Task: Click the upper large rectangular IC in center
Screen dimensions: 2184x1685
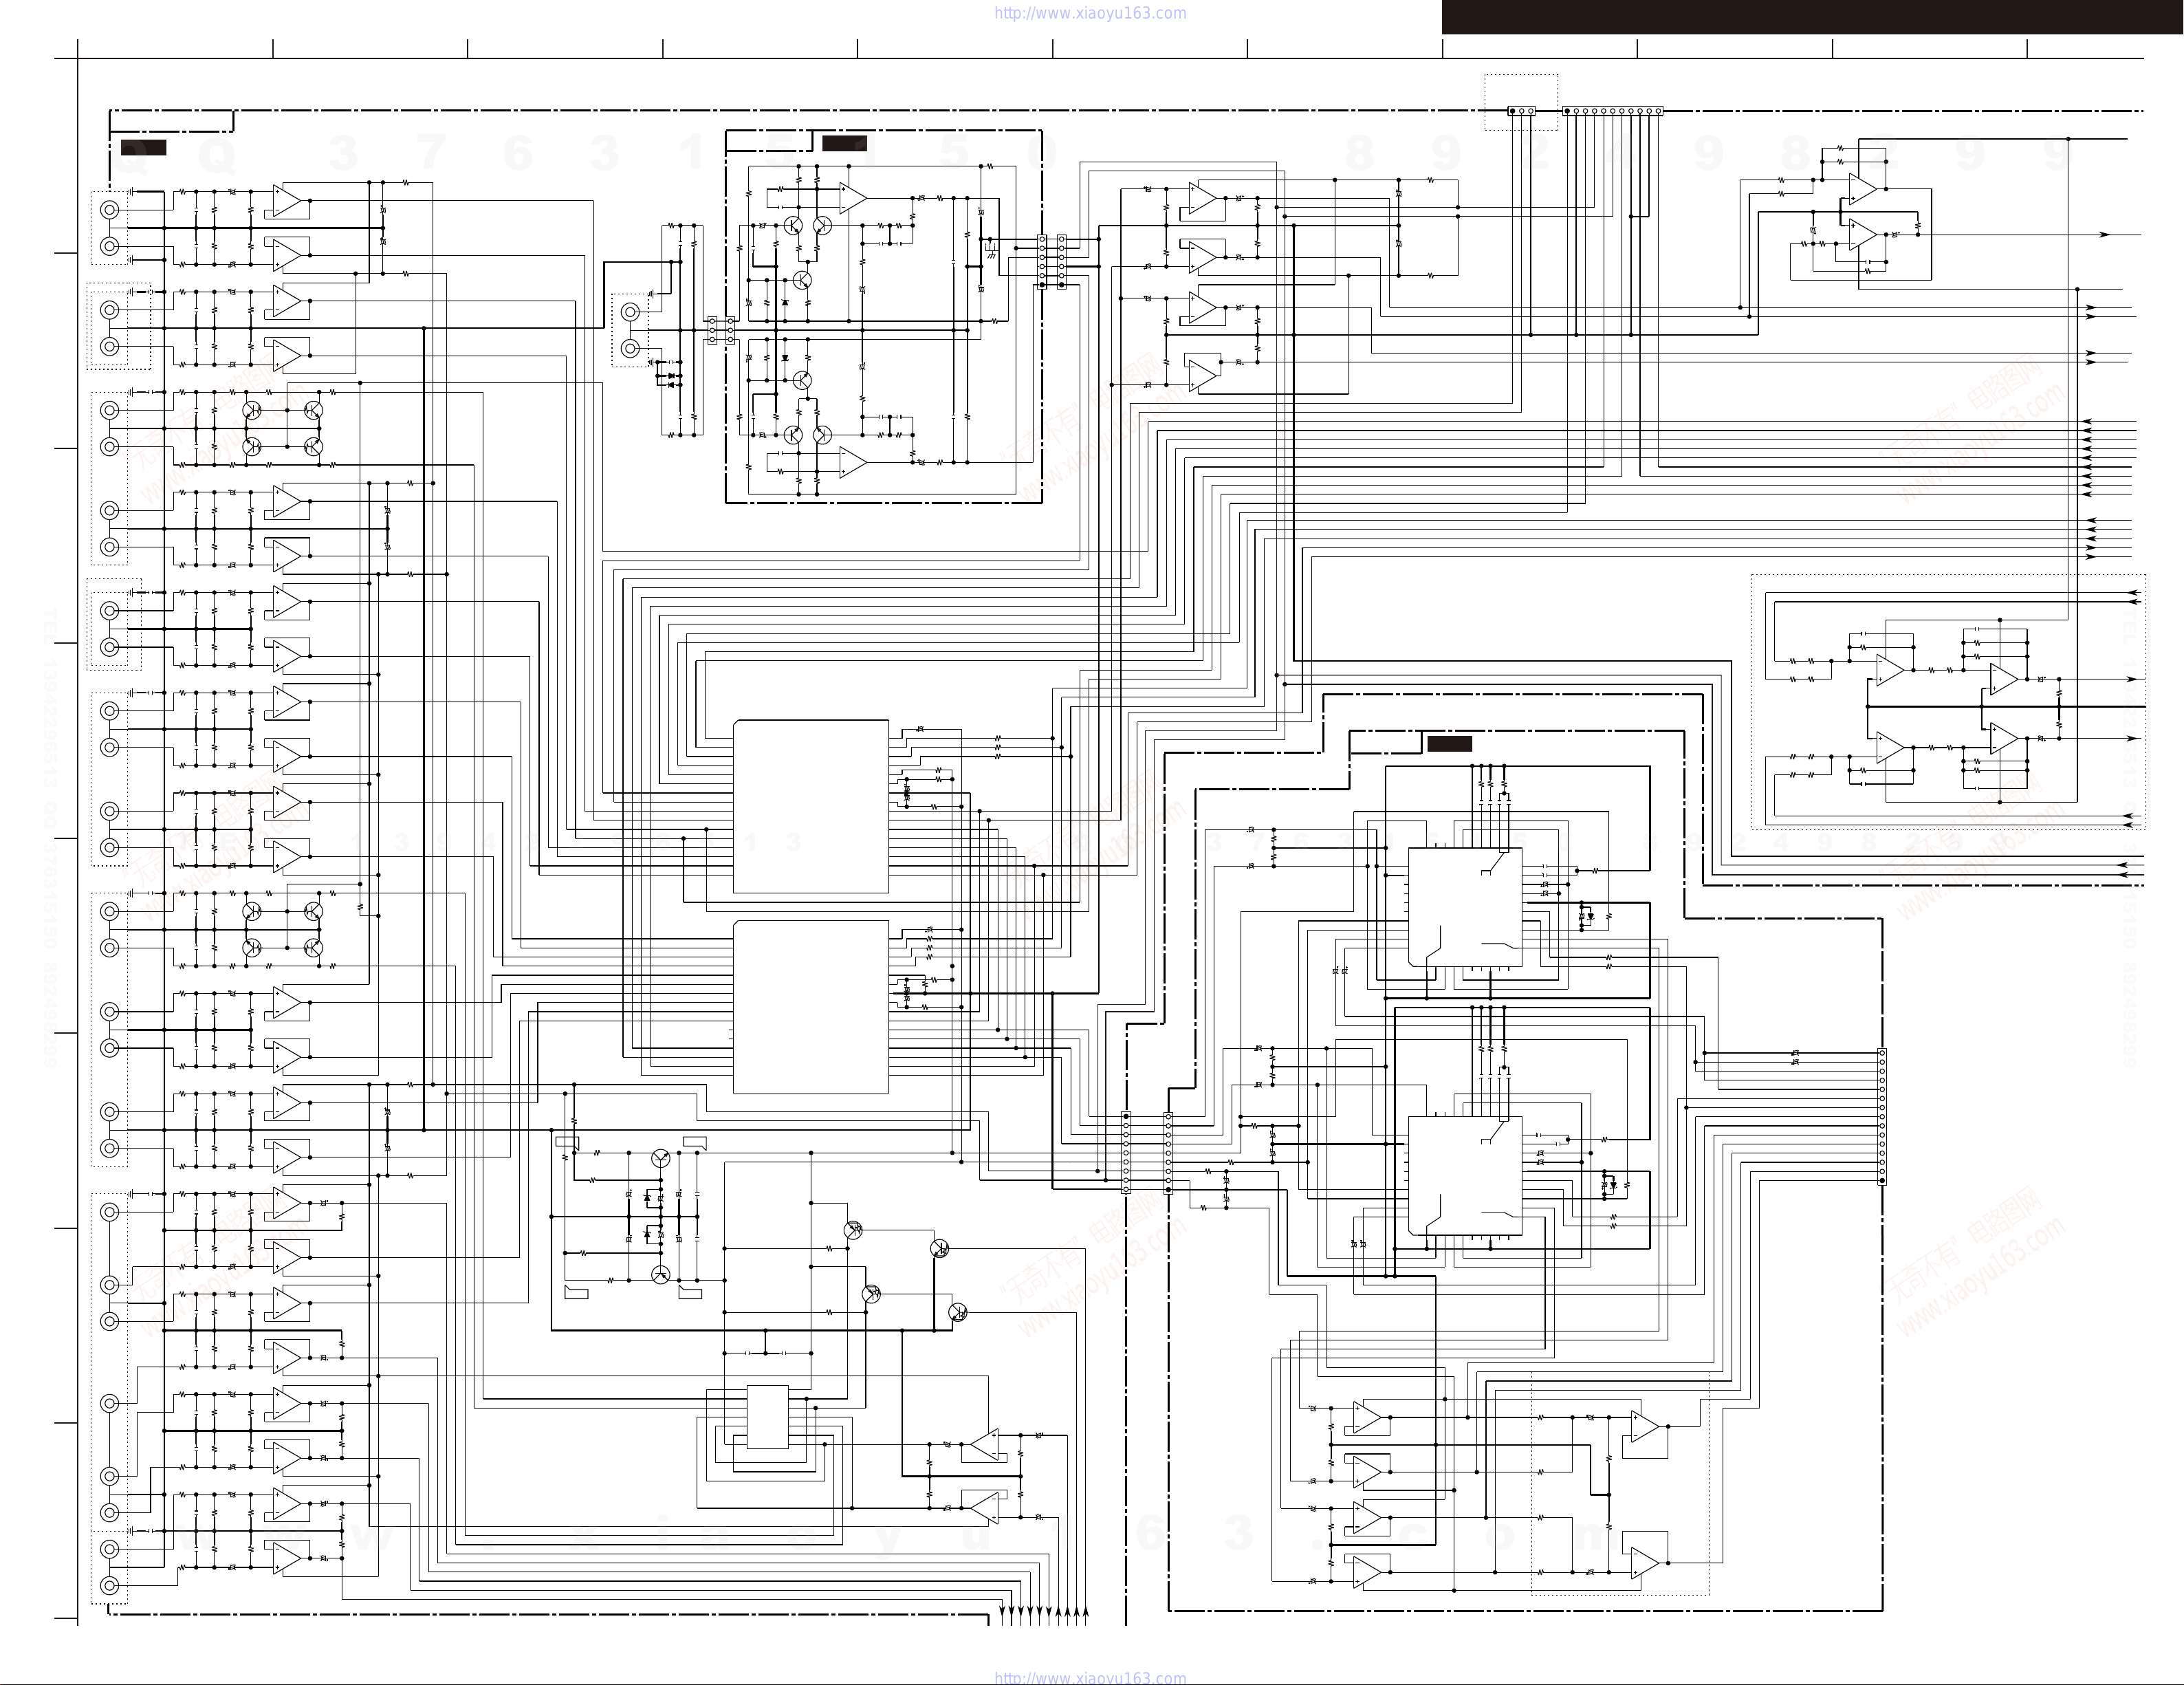Action: [x=810, y=806]
